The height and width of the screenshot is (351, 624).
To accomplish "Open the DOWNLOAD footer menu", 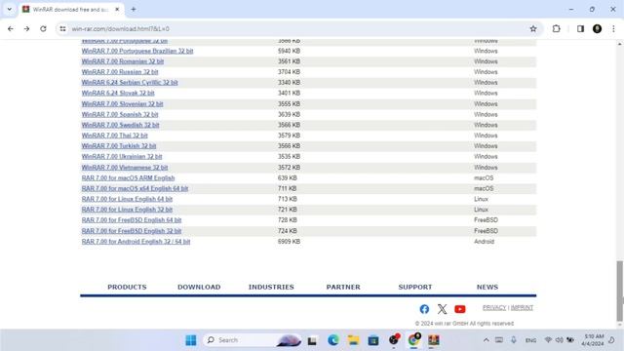I will (x=199, y=287).
